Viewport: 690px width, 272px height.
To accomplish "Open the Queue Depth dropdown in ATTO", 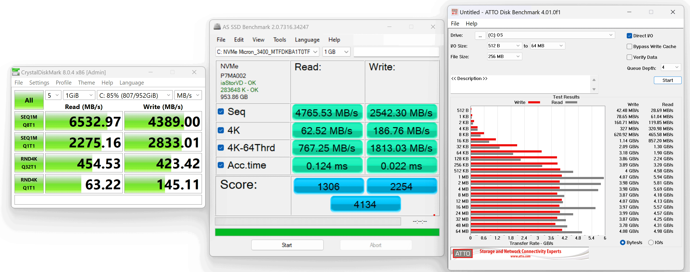I will pyautogui.click(x=671, y=67).
